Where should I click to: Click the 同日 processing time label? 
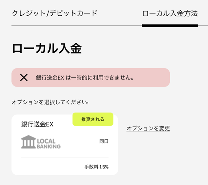104,141
